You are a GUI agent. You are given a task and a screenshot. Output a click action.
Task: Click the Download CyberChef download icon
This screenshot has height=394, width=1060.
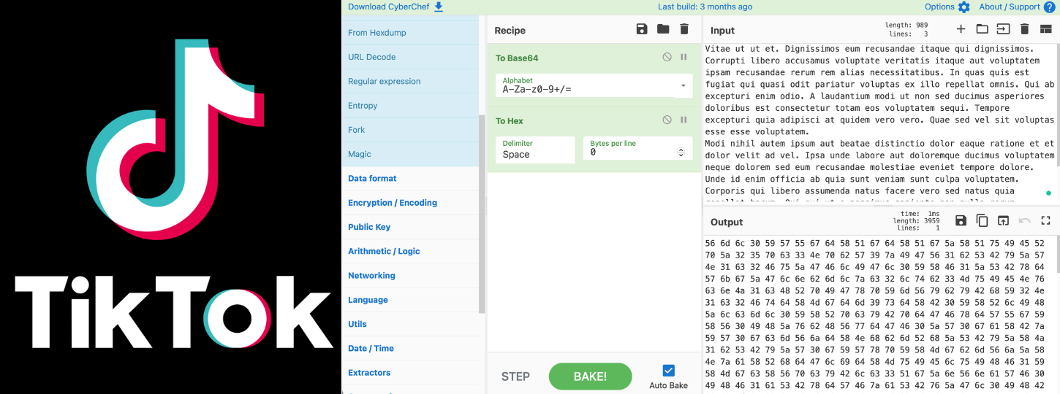click(x=439, y=7)
